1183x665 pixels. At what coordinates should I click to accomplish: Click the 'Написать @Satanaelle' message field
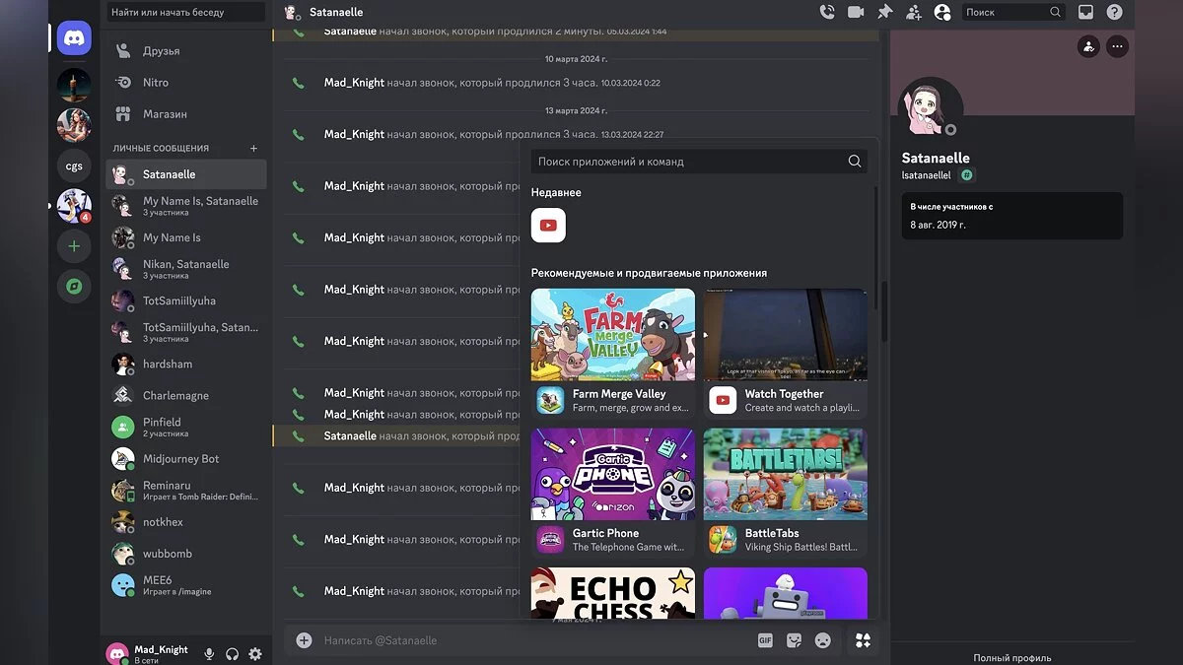tap(532, 640)
